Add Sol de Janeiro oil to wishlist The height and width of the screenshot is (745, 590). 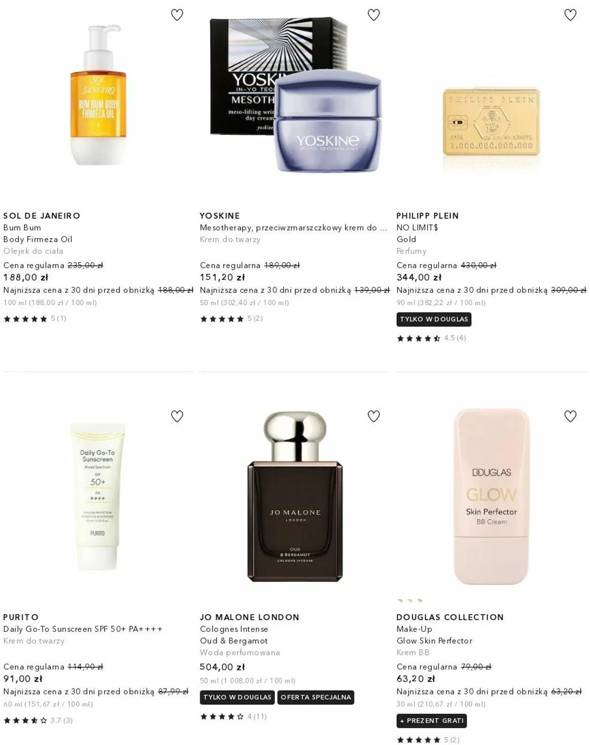(x=177, y=15)
